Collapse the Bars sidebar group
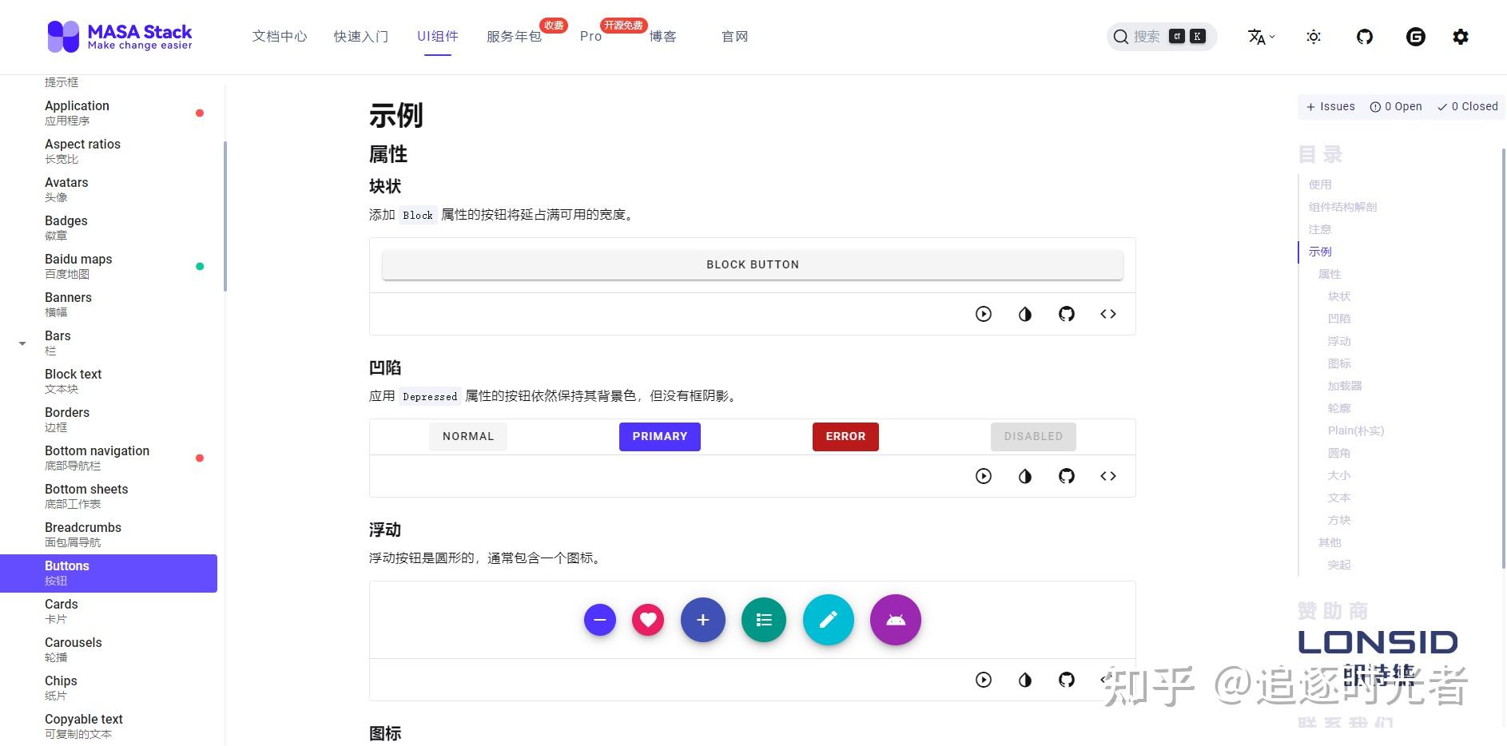The height and width of the screenshot is (746, 1507). pyautogui.click(x=22, y=343)
